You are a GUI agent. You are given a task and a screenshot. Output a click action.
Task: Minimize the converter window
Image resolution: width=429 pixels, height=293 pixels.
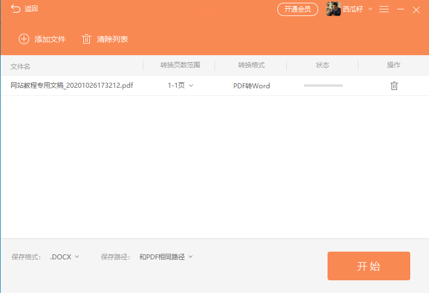400,9
